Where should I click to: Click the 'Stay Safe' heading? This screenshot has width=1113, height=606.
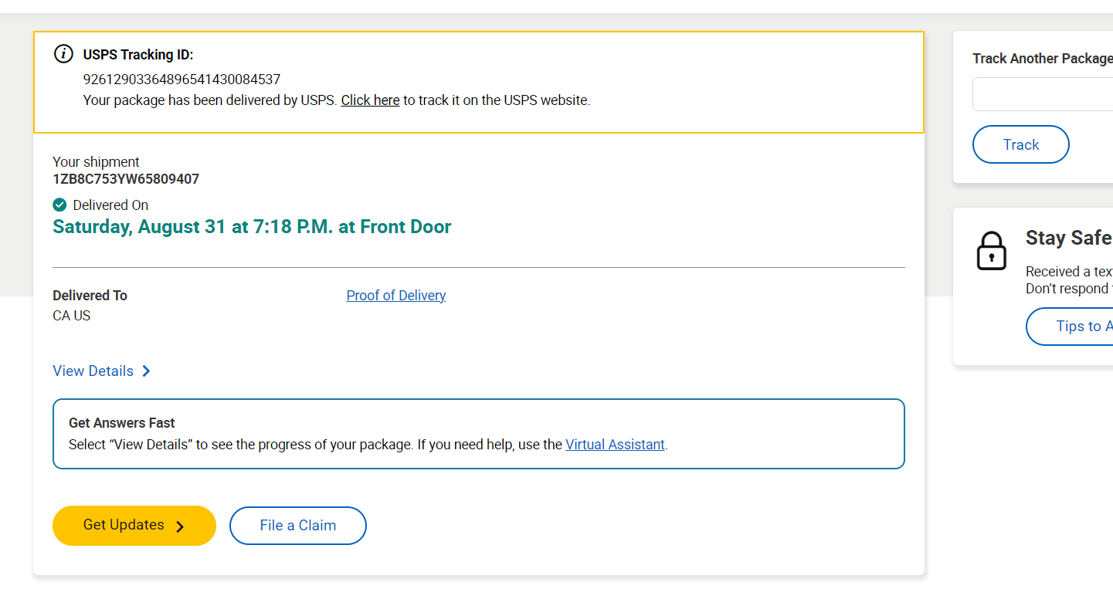coord(1069,238)
